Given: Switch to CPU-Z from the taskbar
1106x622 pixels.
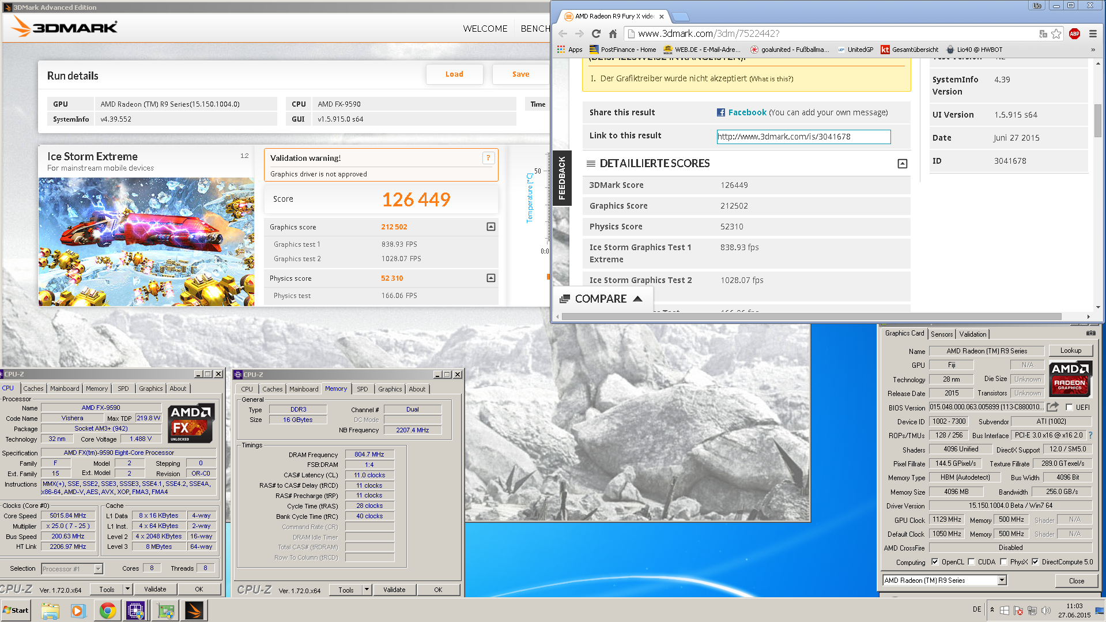Looking at the screenshot, I should [x=135, y=610].
